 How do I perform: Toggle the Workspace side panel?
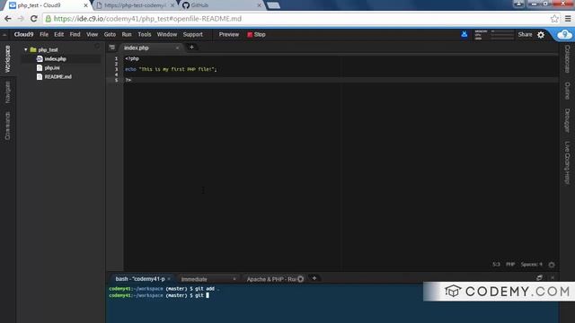[8, 59]
